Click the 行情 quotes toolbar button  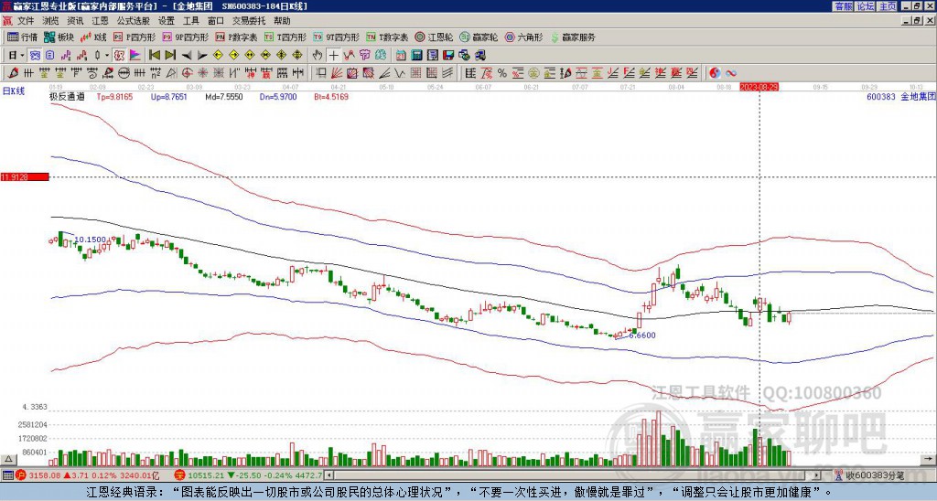pos(23,37)
